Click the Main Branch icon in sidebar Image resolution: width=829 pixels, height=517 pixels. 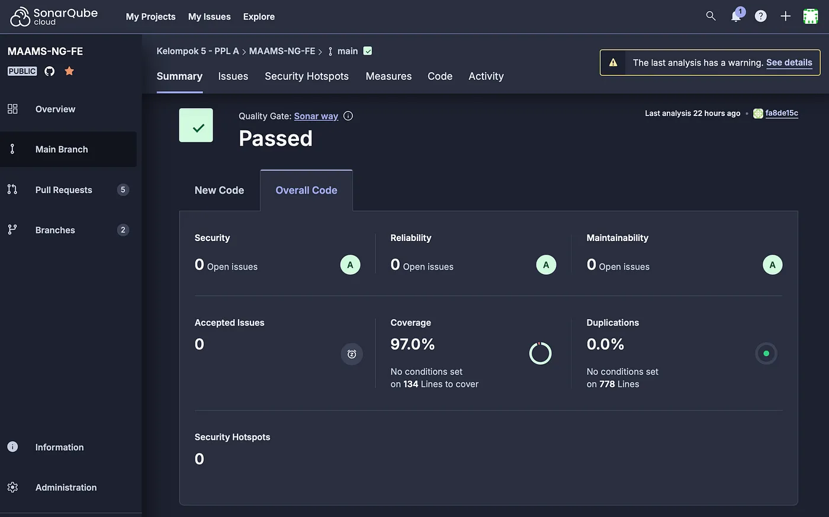tap(12, 149)
